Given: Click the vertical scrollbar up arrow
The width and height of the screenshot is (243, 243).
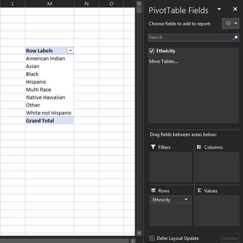Looking at the screenshot, I should point(139,4).
